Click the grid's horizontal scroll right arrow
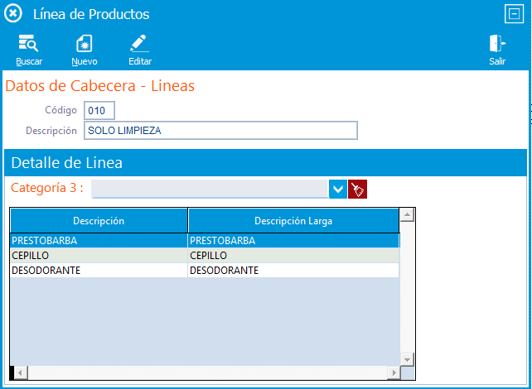 (x=394, y=372)
